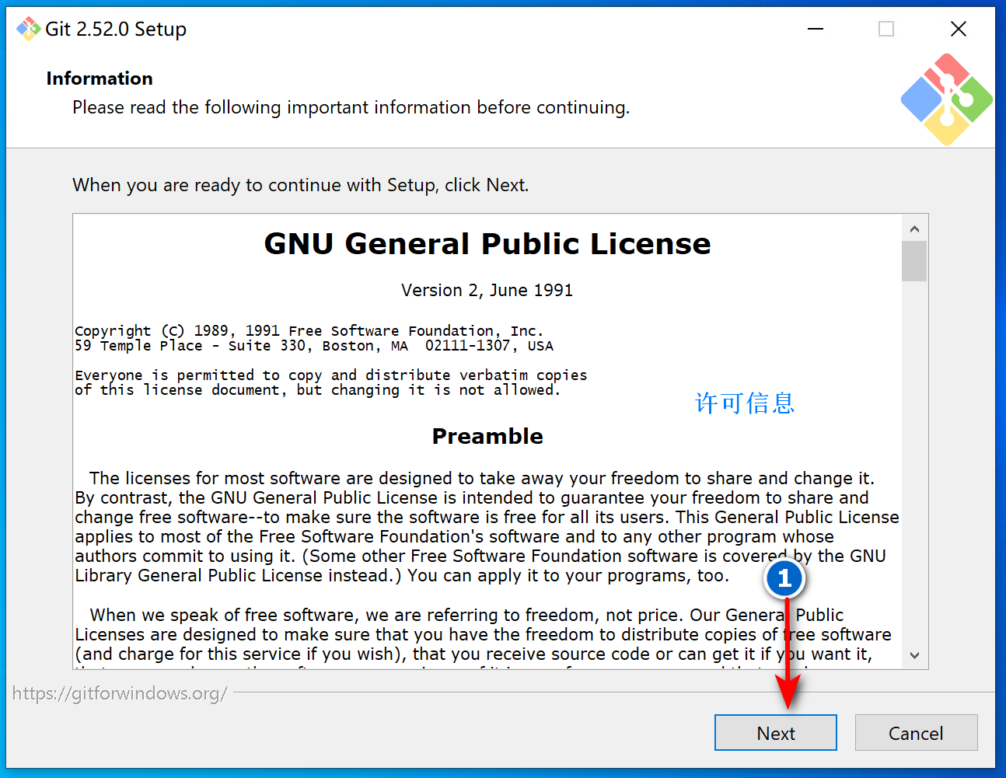The image size is (1006, 778).
Task: Click the large Git logo in header
Action: (946, 99)
